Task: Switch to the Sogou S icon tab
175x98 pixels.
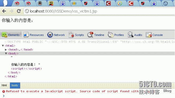Action: click(51, 3)
